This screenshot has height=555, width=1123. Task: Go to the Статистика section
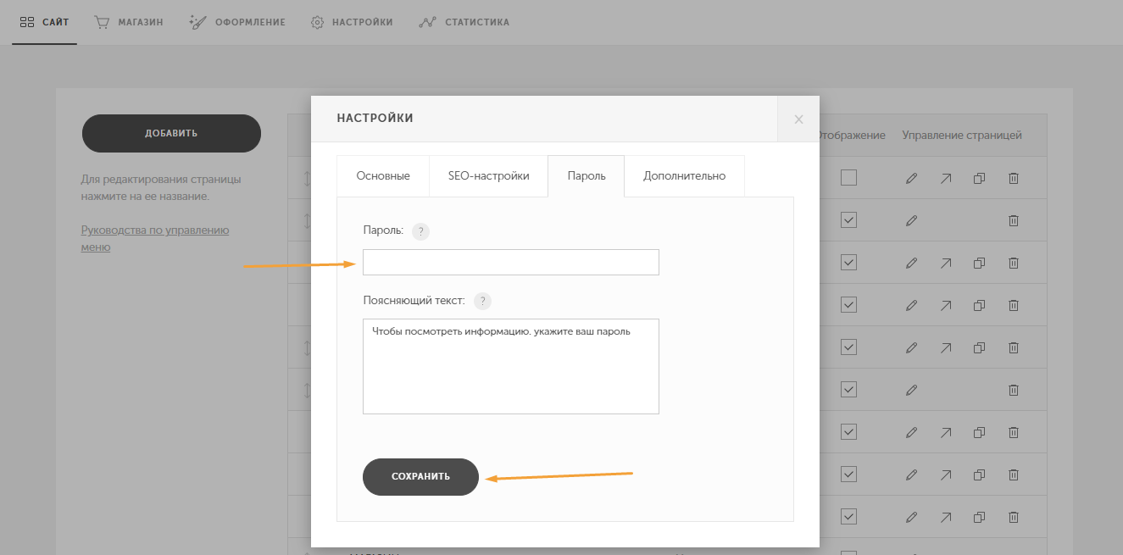click(464, 22)
